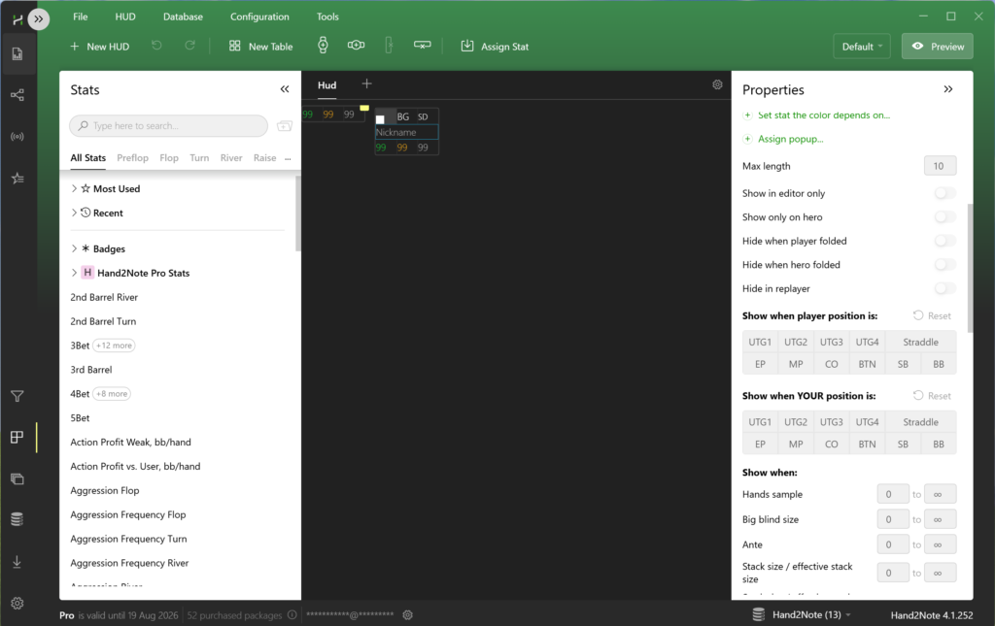
Task: Click the Undo arrow in toolbar
Action: click(x=156, y=46)
